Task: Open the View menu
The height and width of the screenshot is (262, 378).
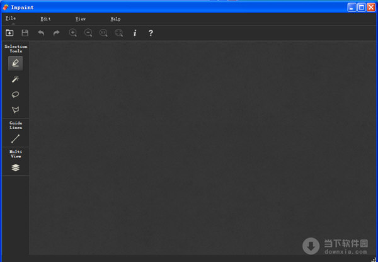Action: pos(80,19)
